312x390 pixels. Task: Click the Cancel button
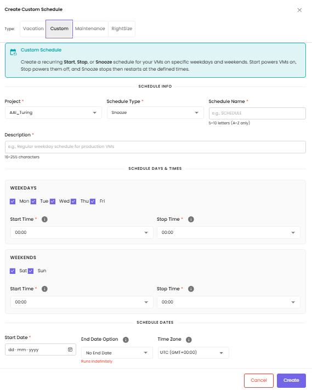pos(259,380)
